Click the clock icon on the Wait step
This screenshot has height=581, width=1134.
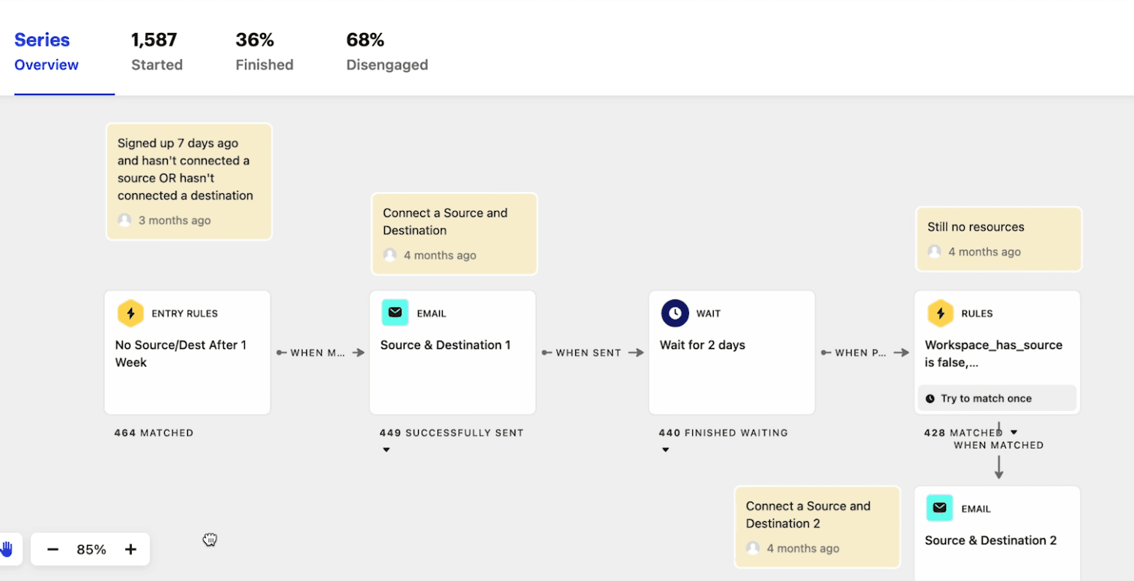[x=674, y=313]
